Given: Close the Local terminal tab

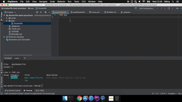Looking at the screenshot, I should 20,58.
